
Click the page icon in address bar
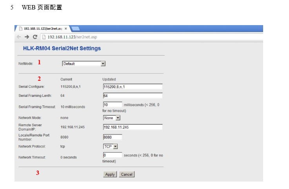pos(44,37)
